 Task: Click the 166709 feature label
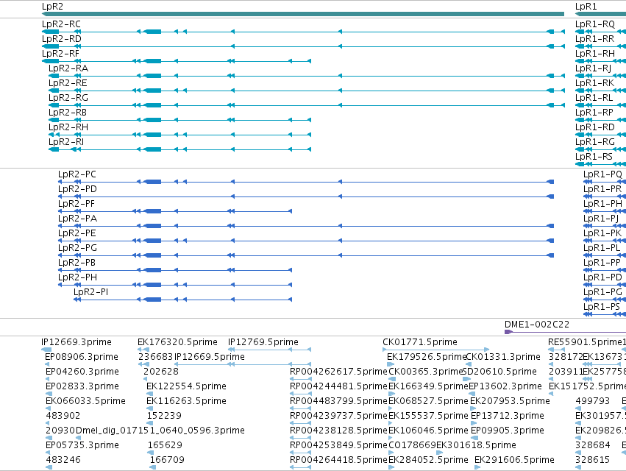pyautogui.click(x=167, y=460)
